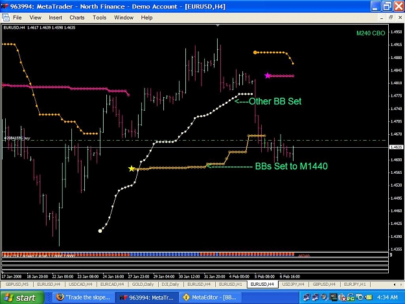Switch to the MetaEditor taskbar window

tap(210, 298)
